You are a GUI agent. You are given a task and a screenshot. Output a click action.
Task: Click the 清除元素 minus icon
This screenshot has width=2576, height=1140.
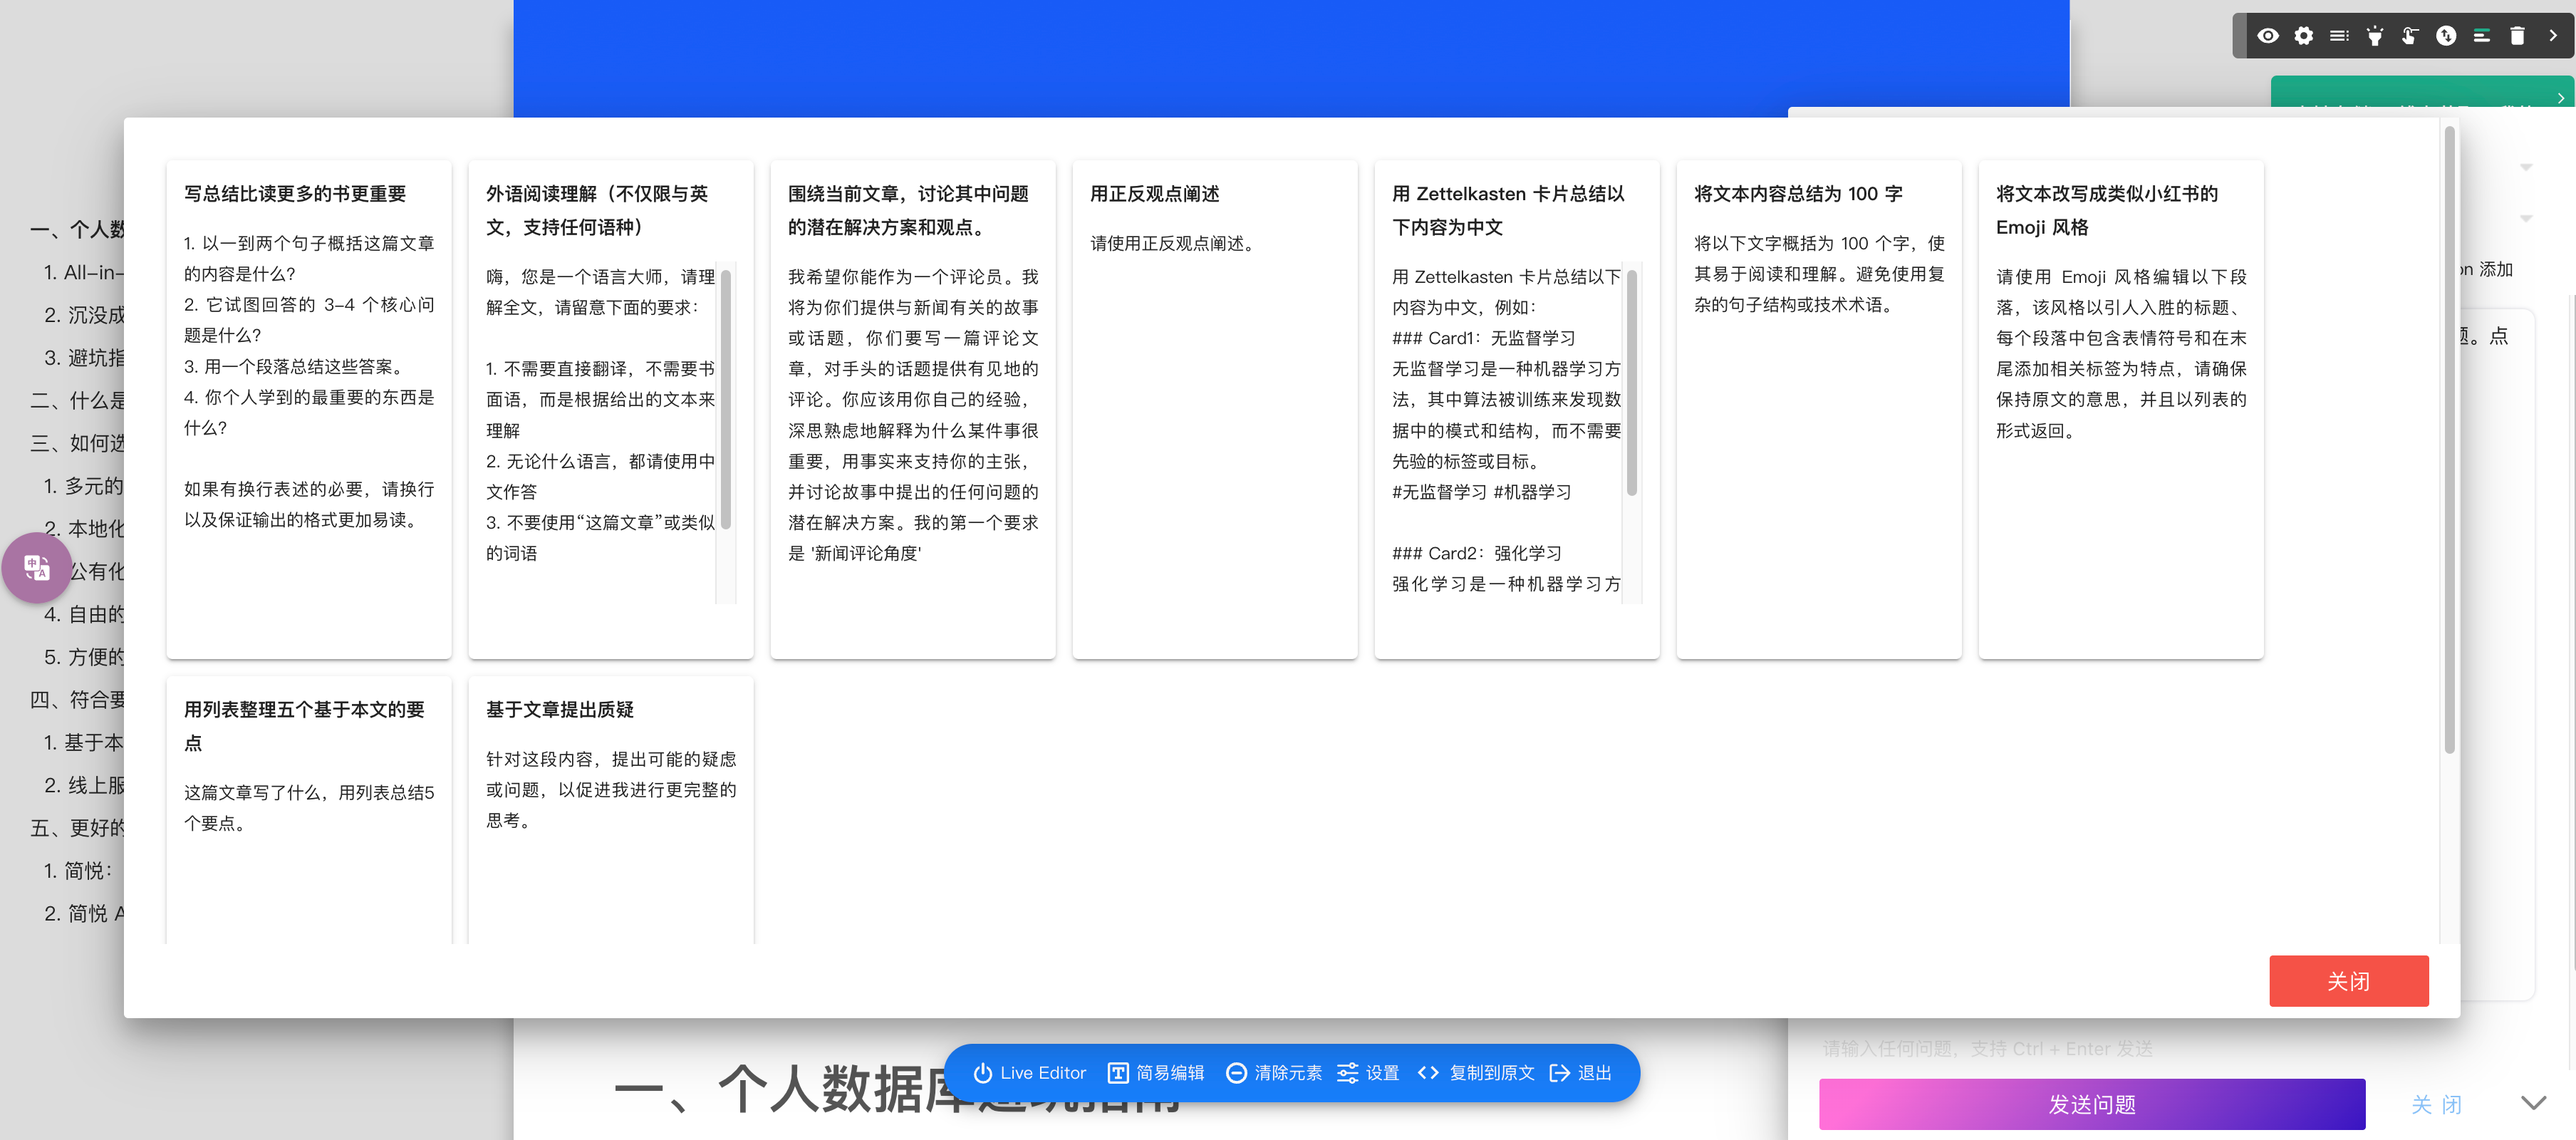point(1238,1072)
